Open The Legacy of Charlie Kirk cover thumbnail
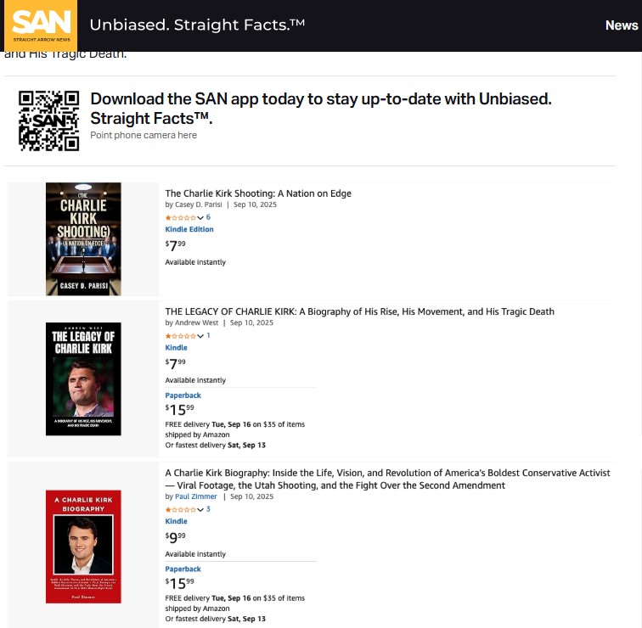642x628 pixels. [83, 378]
